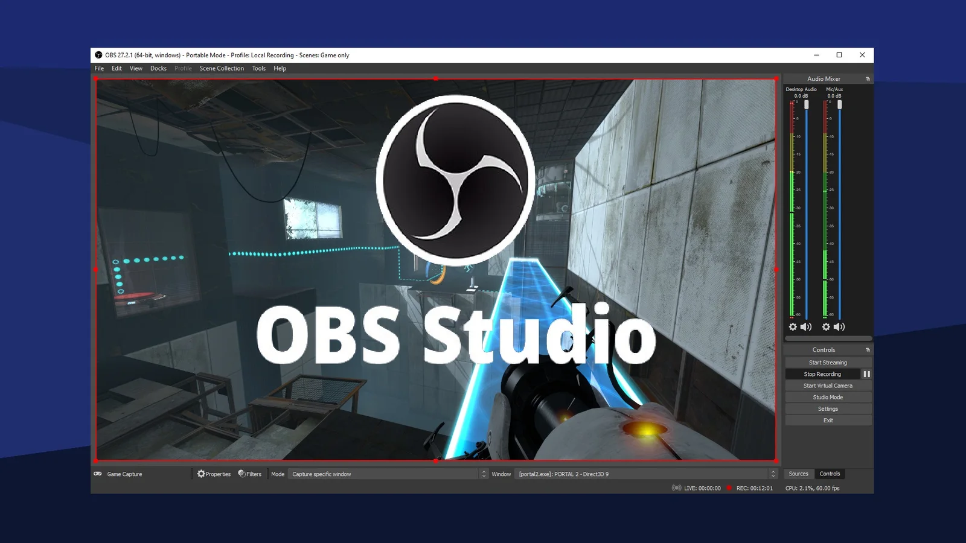This screenshot has width=966, height=543.
Task: Click the bottom-center red resize handle
Action: 435,460
